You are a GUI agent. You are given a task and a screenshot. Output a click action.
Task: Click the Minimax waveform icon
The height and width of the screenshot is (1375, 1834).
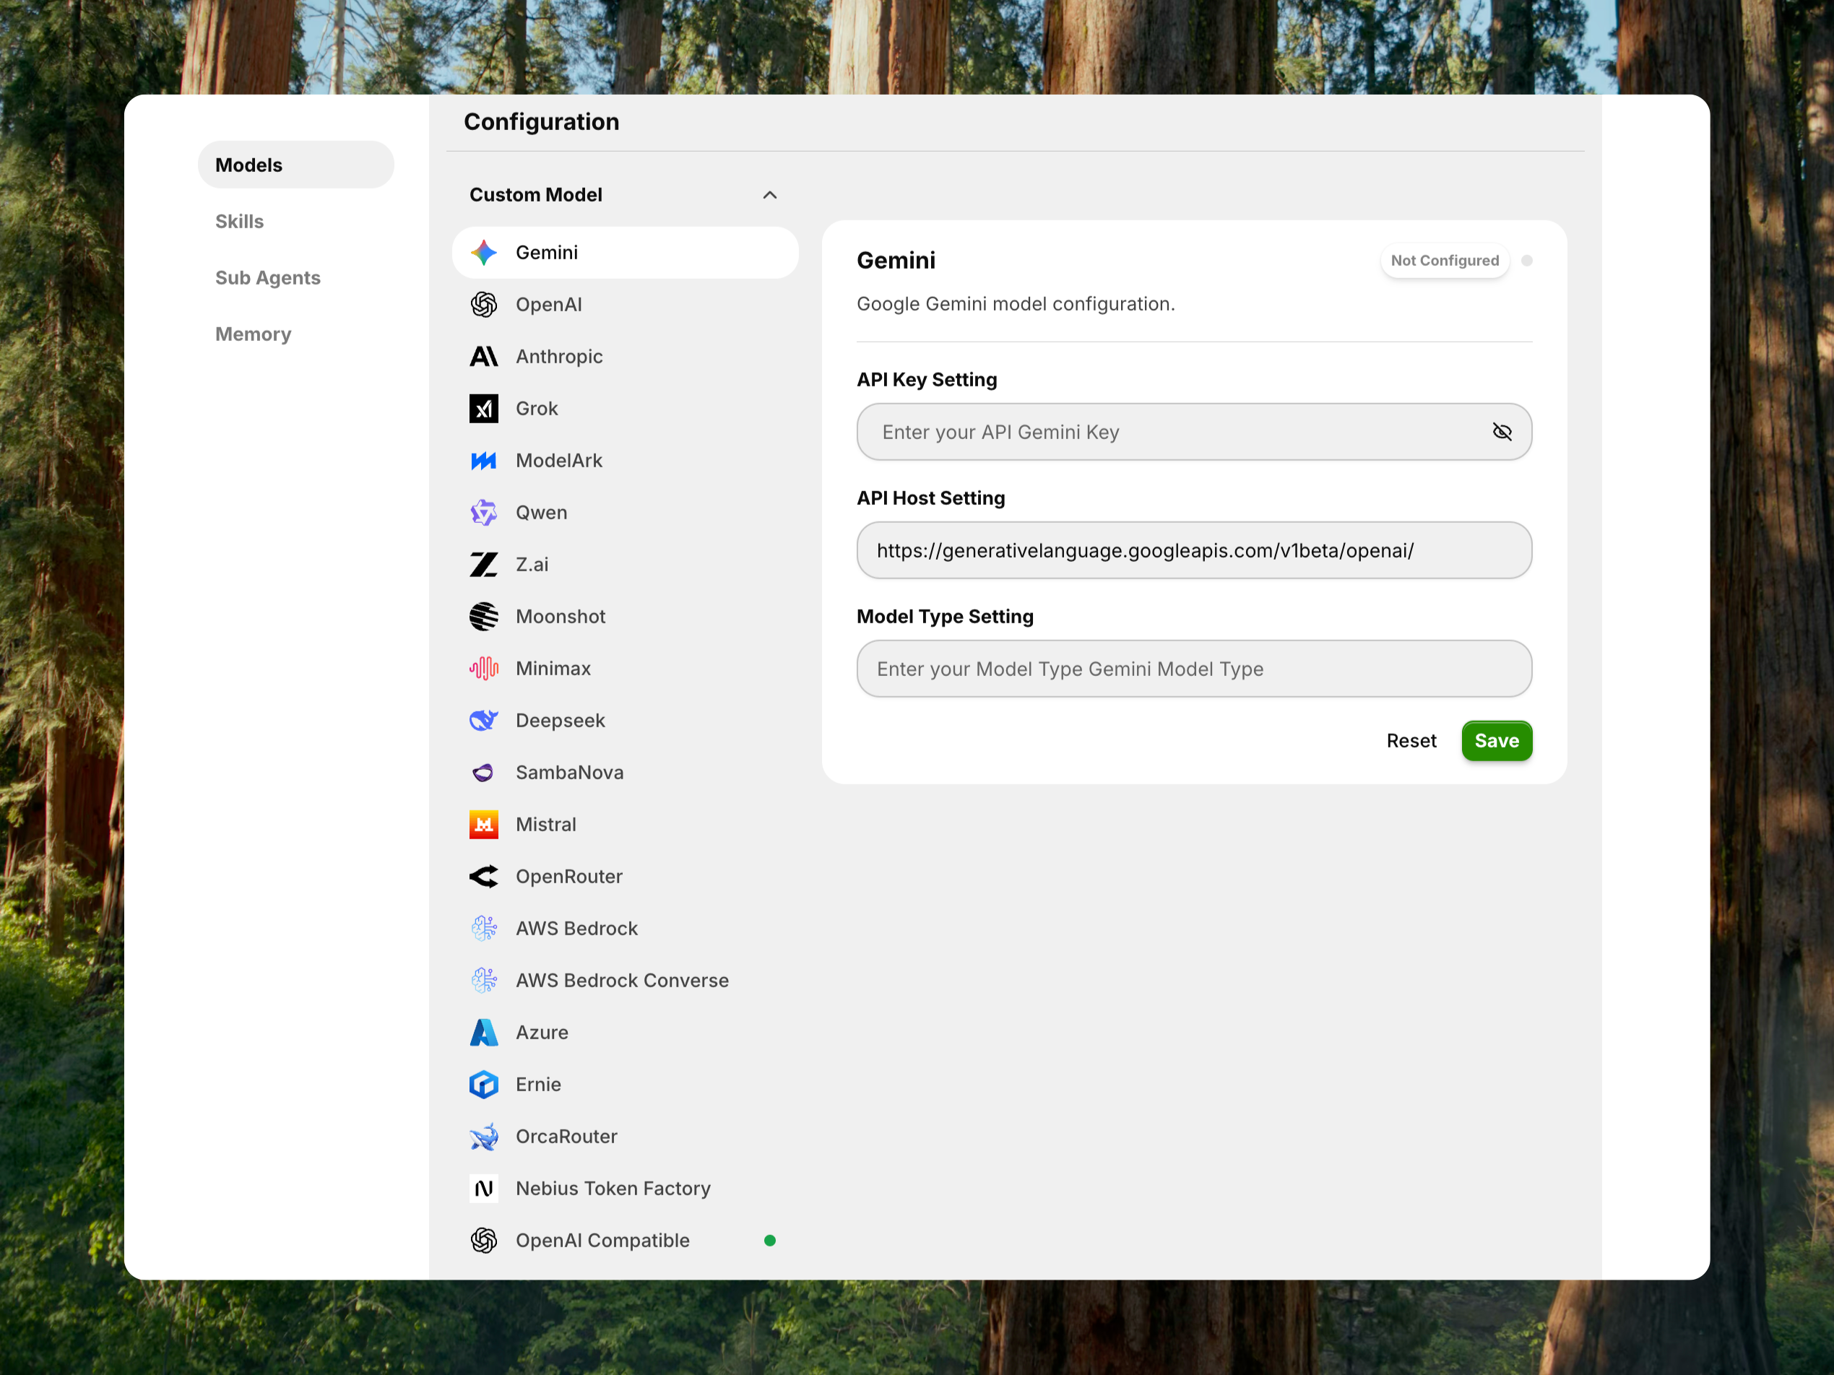483,669
